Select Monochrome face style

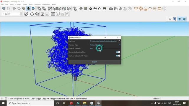click(33, 9)
